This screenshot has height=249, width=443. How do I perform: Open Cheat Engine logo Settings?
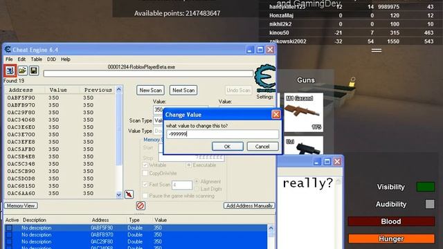click(264, 82)
